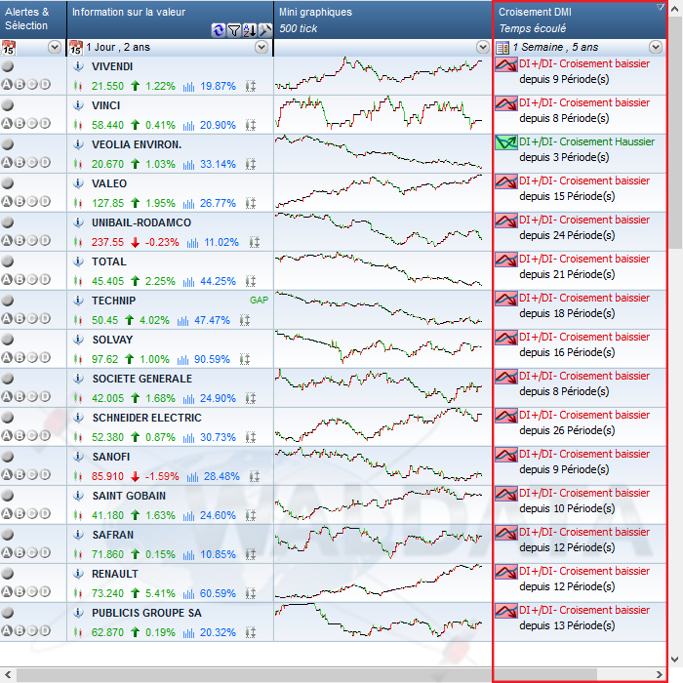Click SAFRAN price 71.860
Screen dimensions: 683x683
pyautogui.click(x=107, y=554)
